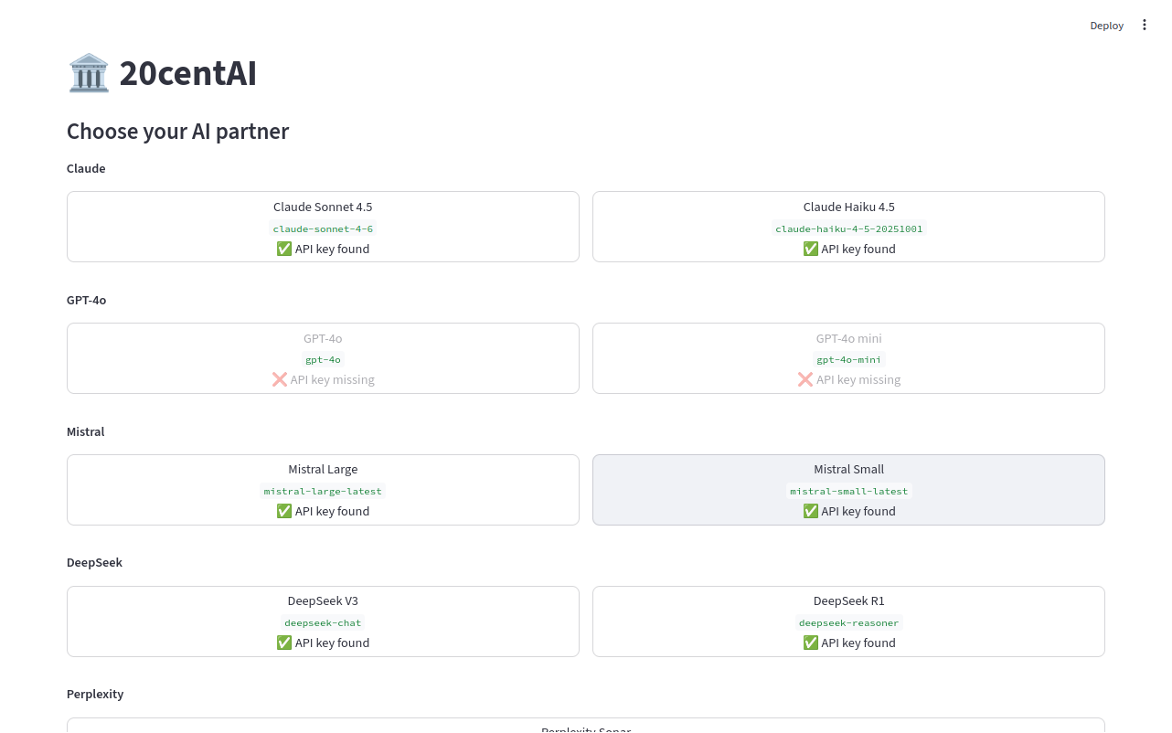This screenshot has width=1172, height=733.
Task: Click the bank building logo icon
Action: [x=89, y=73]
